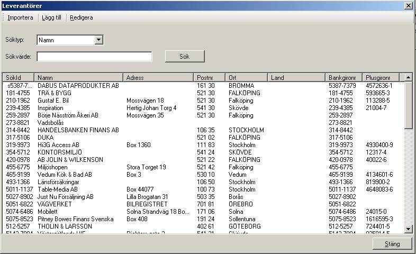The image size is (416, 254).
Task: Open the Importera menu
Action: click(20, 17)
